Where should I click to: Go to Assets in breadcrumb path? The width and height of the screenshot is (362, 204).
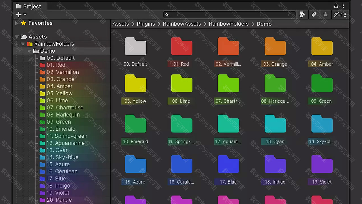pos(120,24)
